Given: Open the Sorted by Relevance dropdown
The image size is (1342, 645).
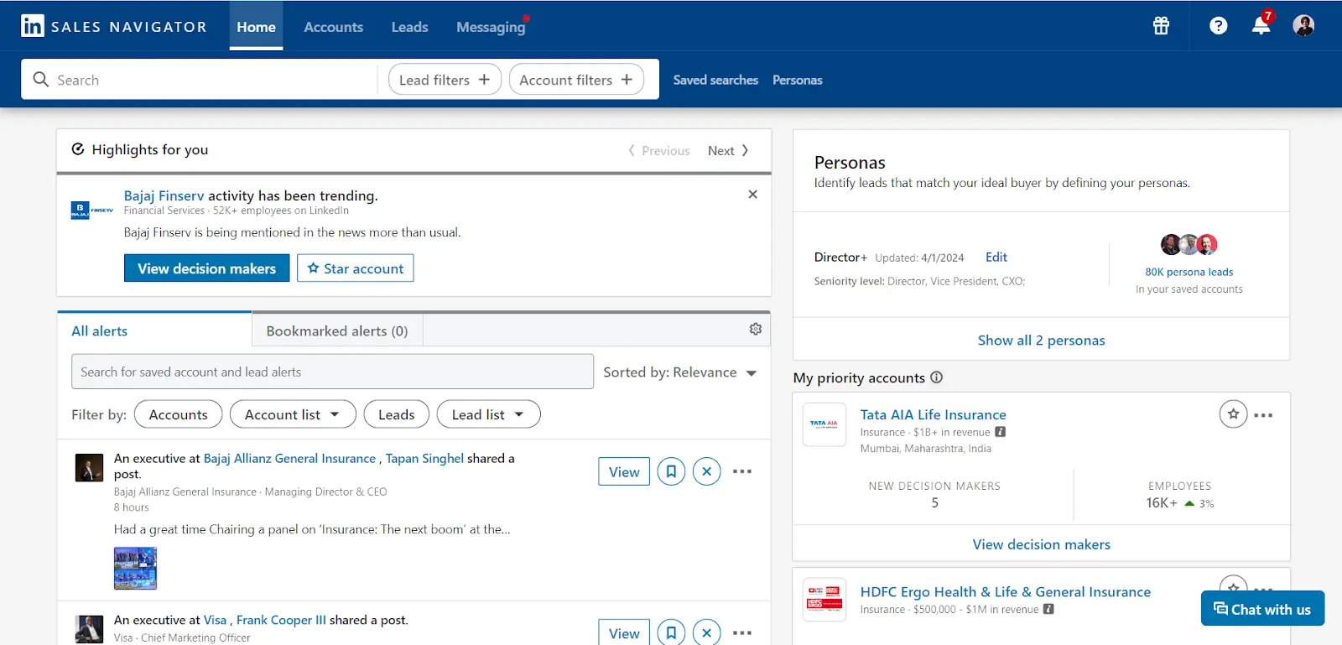Looking at the screenshot, I should point(680,372).
